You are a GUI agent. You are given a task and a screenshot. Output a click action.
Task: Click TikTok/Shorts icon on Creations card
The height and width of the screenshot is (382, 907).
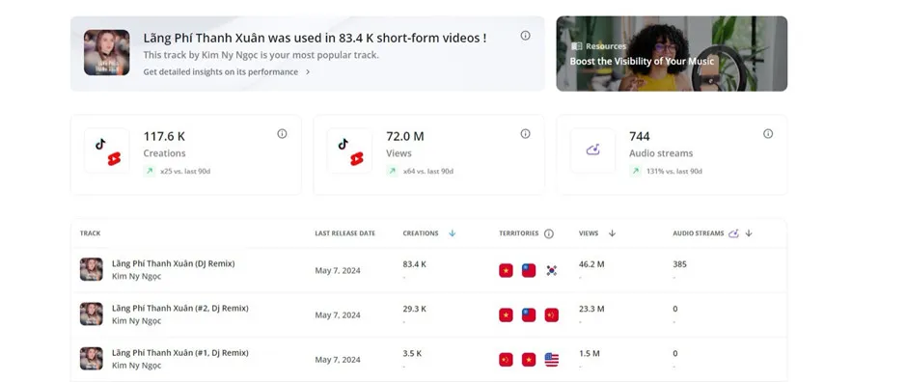[x=107, y=150]
